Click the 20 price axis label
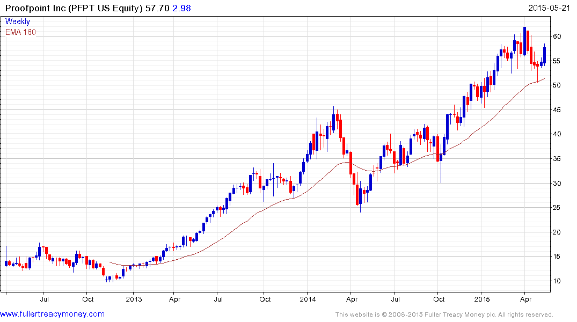 (x=557, y=232)
